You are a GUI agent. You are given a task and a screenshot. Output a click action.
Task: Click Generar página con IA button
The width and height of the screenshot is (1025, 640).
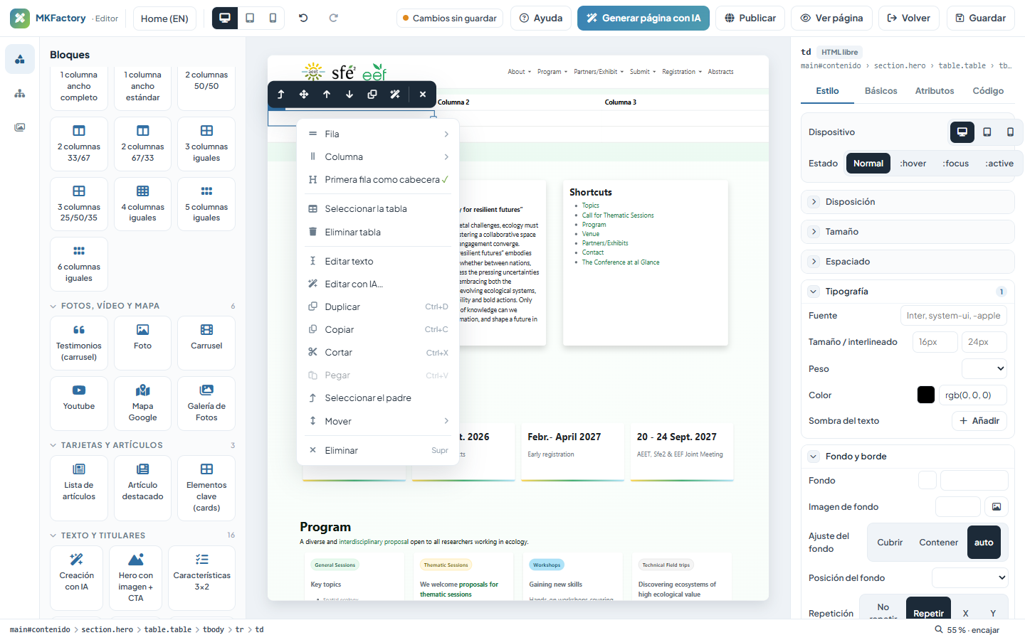pyautogui.click(x=643, y=18)
